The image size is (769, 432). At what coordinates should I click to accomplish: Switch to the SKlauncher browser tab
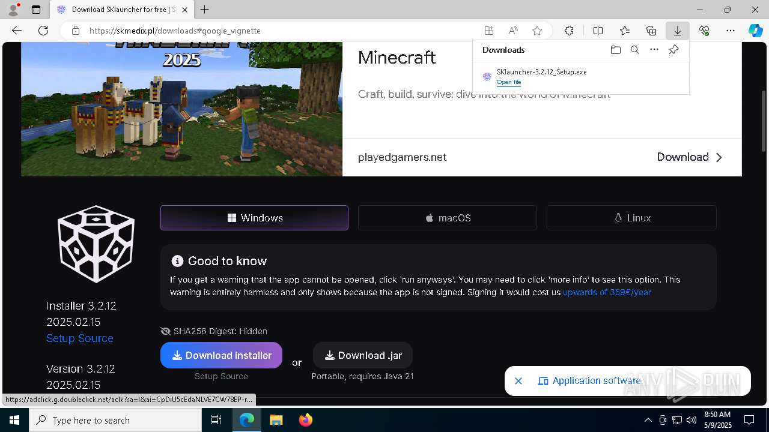122,10
